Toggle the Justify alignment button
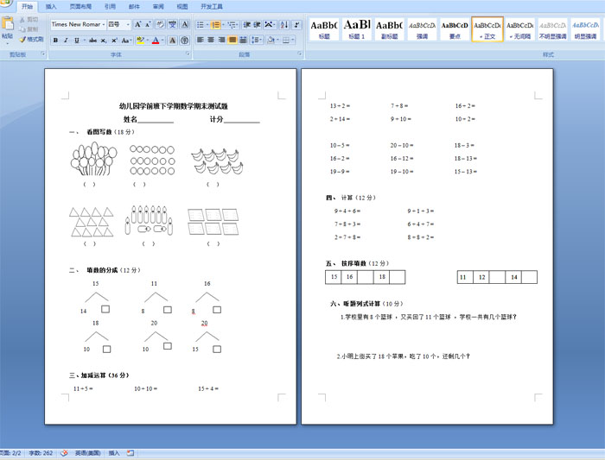The height and width of the screenshot is (460, 605). pos(232,40)
